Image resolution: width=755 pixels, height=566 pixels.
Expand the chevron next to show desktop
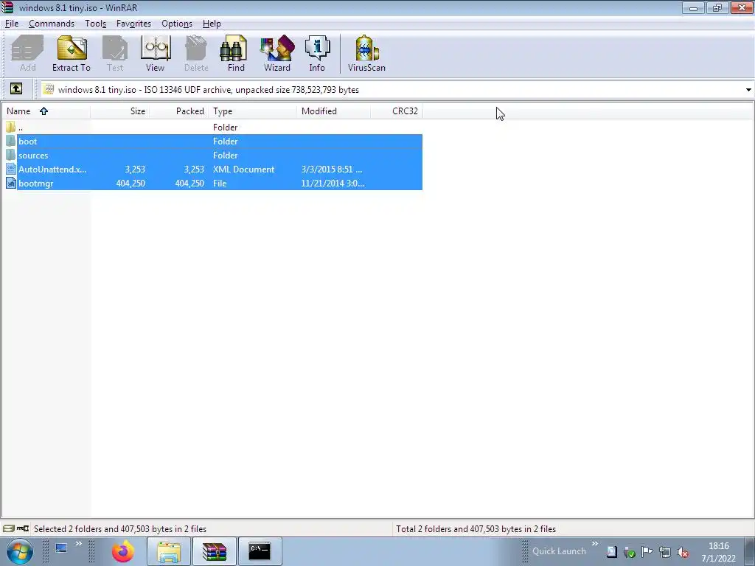(78, 543)
